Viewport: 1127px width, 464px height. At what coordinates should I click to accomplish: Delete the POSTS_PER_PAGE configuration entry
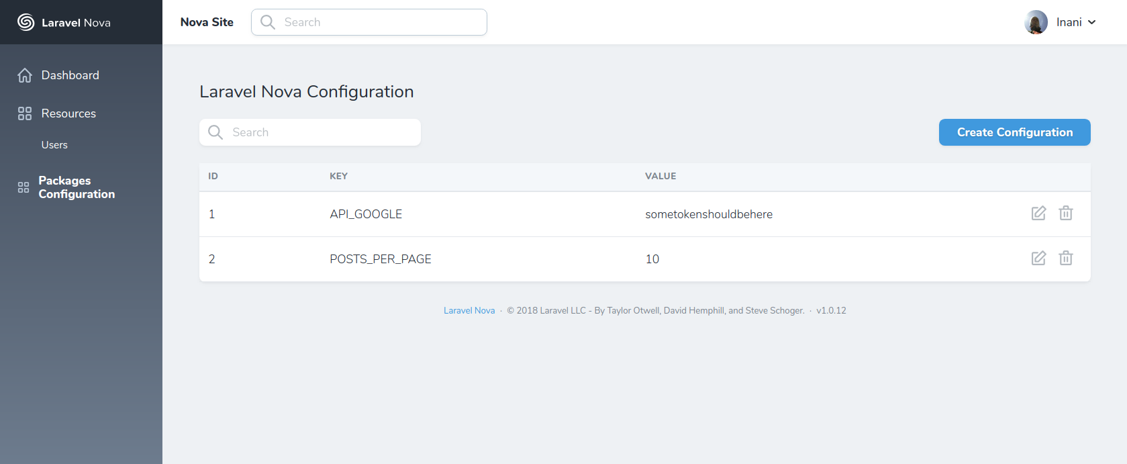pos(1066,259)
